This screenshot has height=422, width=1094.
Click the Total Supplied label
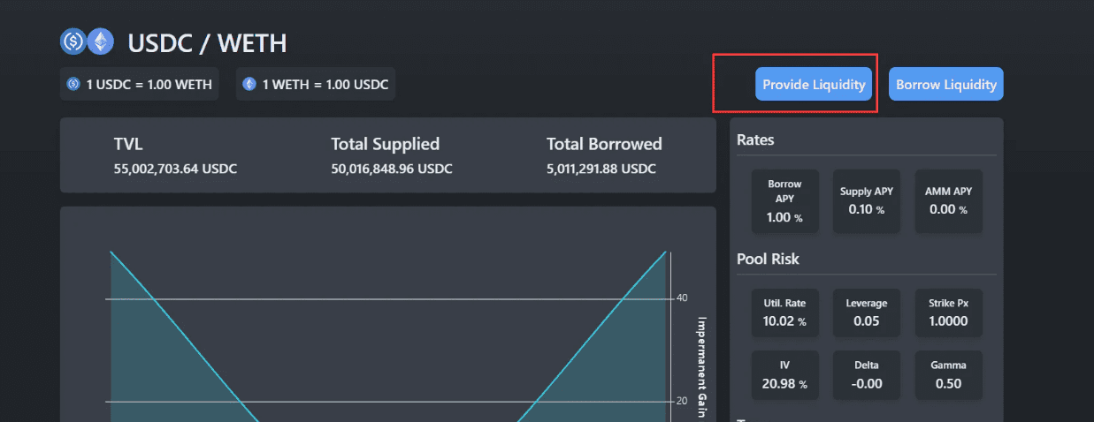tap(385, 145)
